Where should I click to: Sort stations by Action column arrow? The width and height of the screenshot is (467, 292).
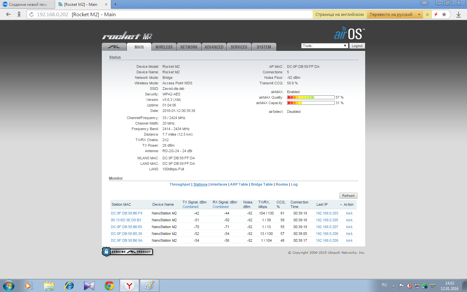[x=341, y=205]
